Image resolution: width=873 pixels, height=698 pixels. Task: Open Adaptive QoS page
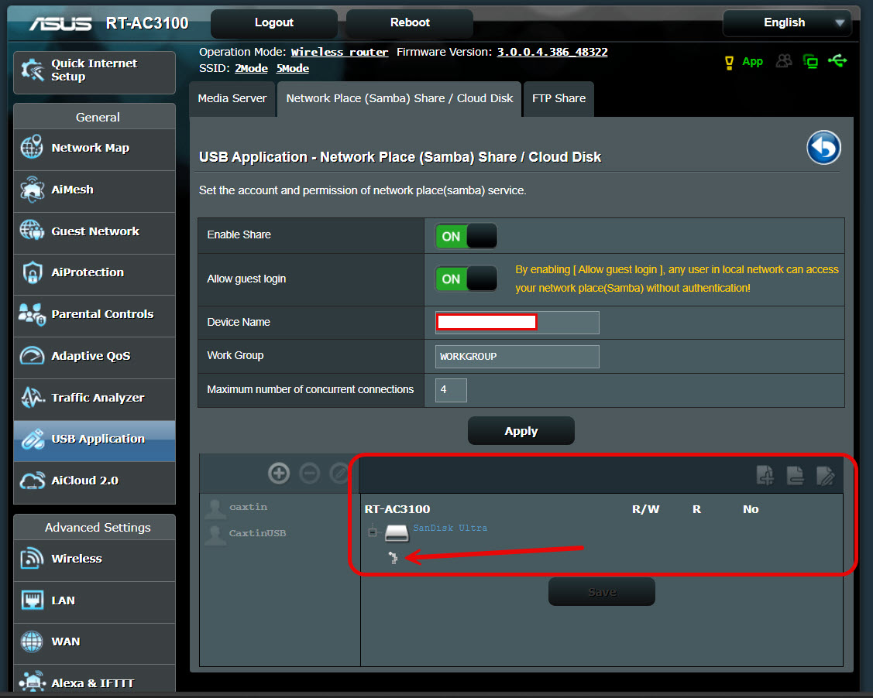tap(94, 356)
